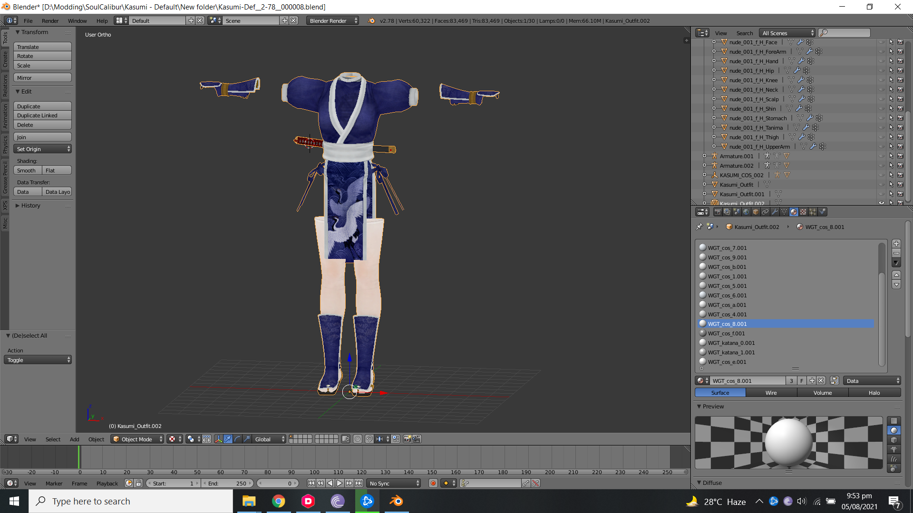Toggle visibility eye for Kasumi_Outfit.002
The height and width of the screenshot is (513, 913).
point(881,203)
